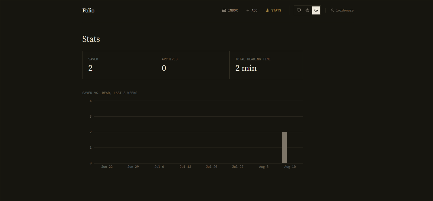Click the "2 min" reading time value
Image resolution: width=433 pixels, height=201 pixels.
click(246, 68)
